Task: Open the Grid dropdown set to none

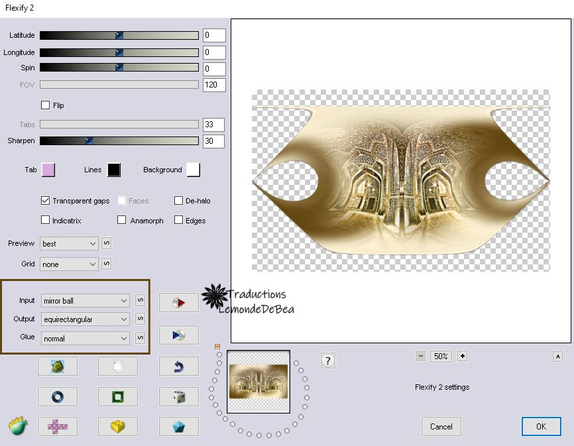Action: tap(69, 264)
